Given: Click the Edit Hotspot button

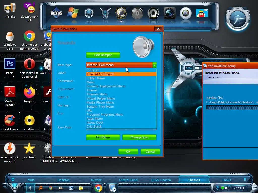Looking at the screenshot, I should click(103, 55).
